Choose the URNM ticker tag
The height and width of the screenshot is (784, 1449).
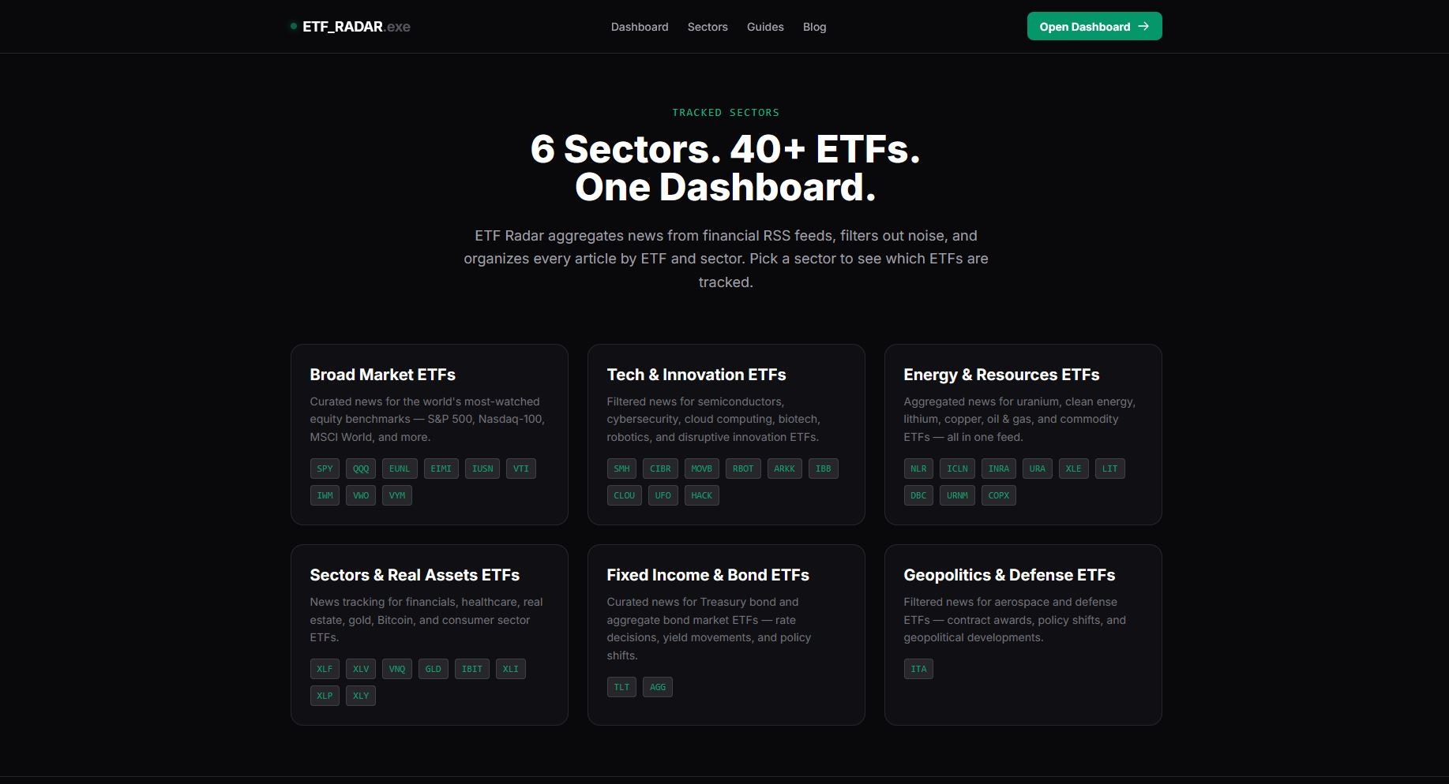[x=957, y=495]
